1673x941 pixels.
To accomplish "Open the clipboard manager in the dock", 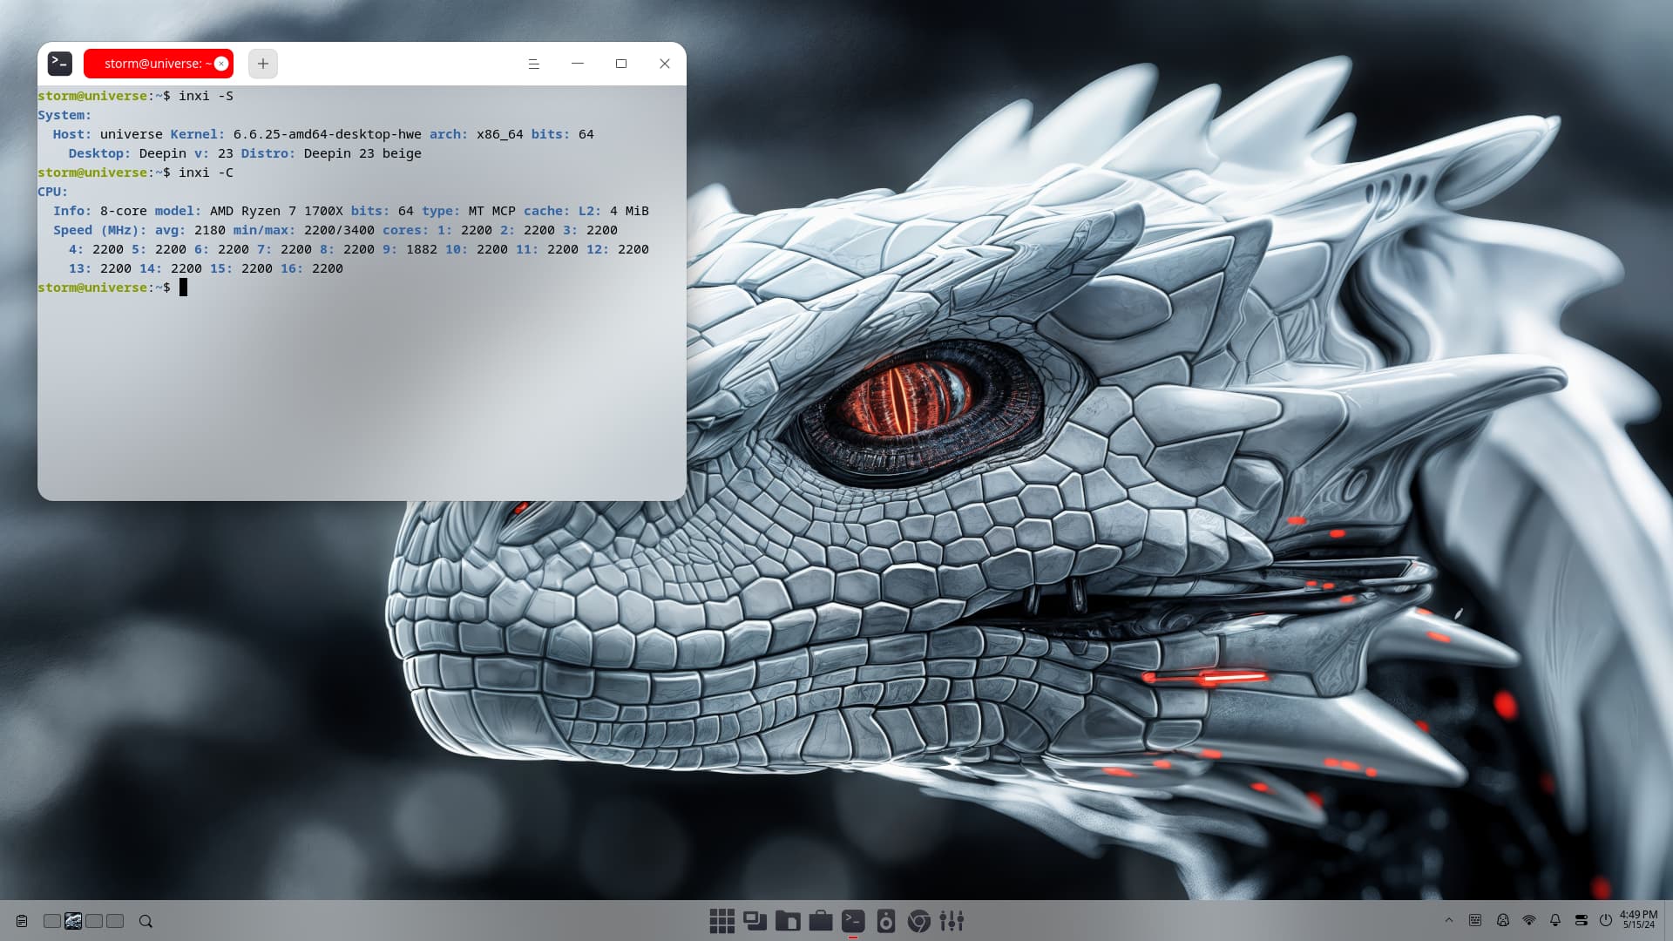I will [x=22, y=921].
